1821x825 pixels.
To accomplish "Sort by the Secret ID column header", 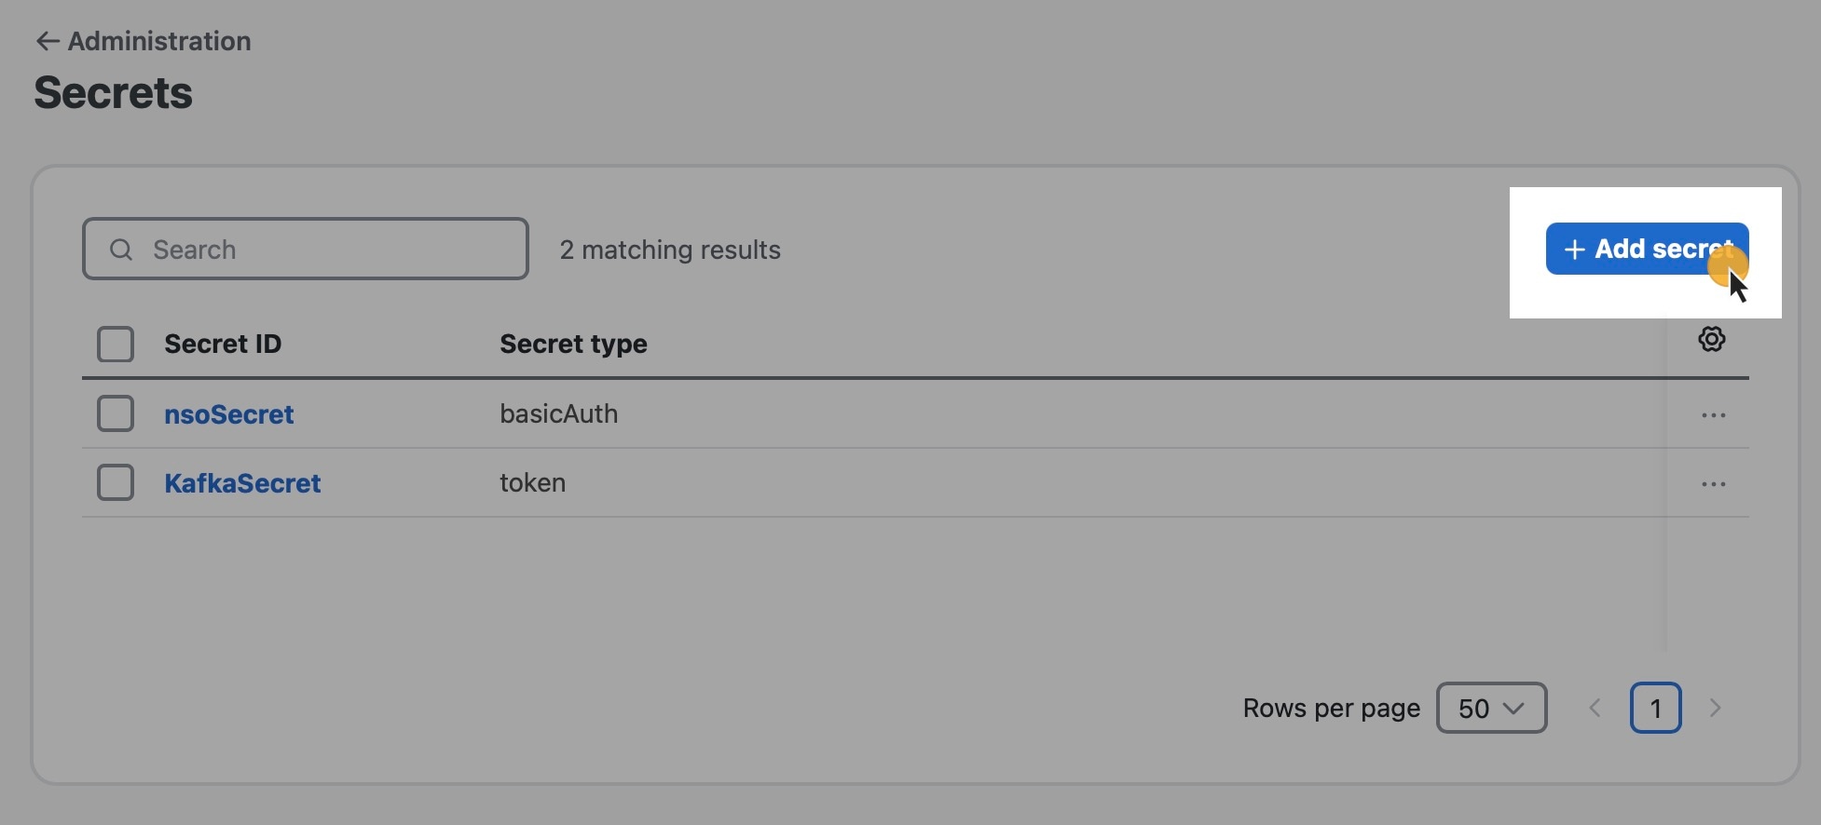I will pos(223,344).
